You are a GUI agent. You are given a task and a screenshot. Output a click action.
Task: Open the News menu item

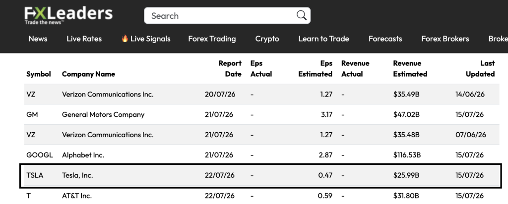(x=38, y=39)
